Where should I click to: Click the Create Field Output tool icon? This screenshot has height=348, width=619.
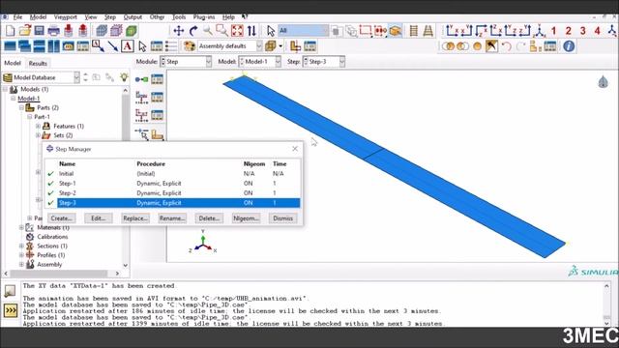pos(141,97)
